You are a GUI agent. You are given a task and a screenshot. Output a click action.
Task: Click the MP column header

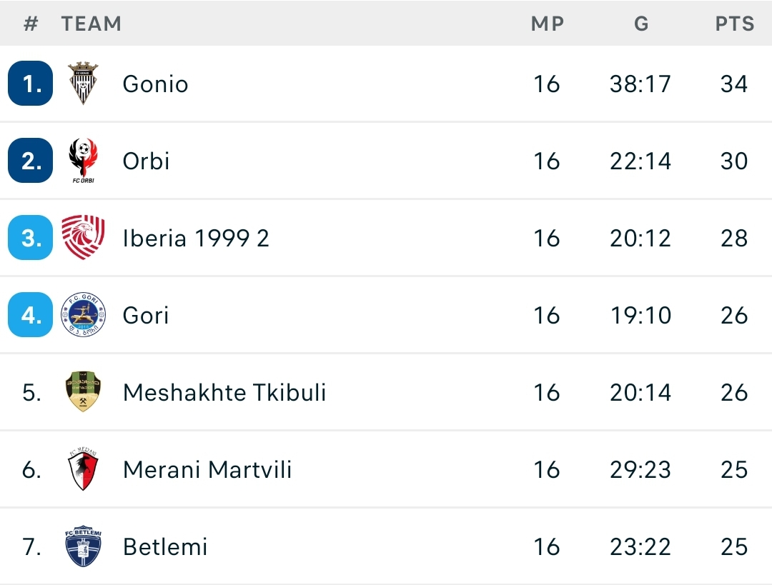547,24
